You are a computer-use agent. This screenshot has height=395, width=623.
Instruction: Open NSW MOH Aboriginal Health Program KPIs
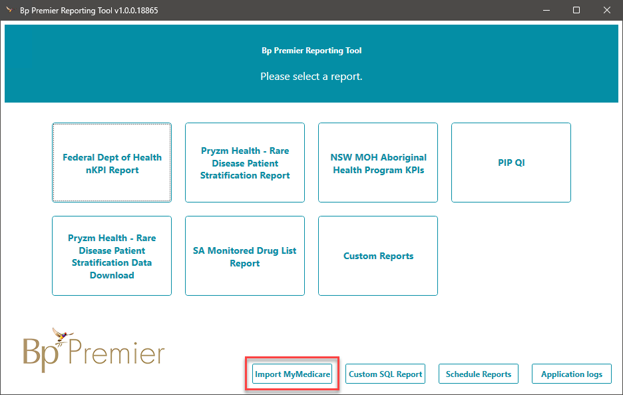coord(378,163)
